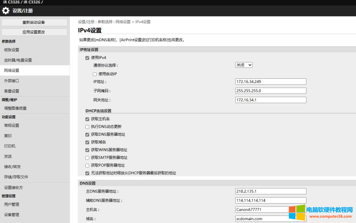This screenshot has width=356, height=223.
Task: Select 网络设置 in the sidebar
Action: pos(12,70)
